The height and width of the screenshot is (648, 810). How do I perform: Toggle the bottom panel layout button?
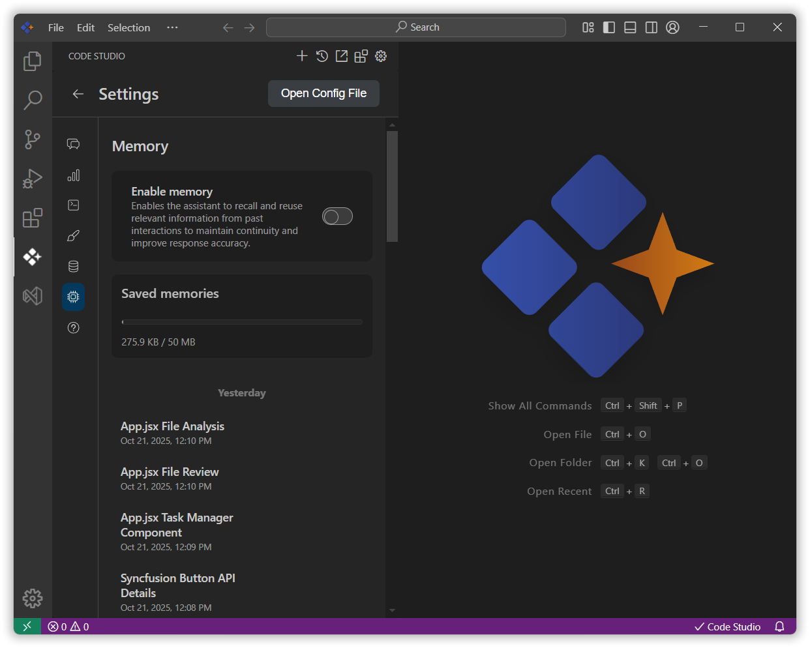click(630, 27)
